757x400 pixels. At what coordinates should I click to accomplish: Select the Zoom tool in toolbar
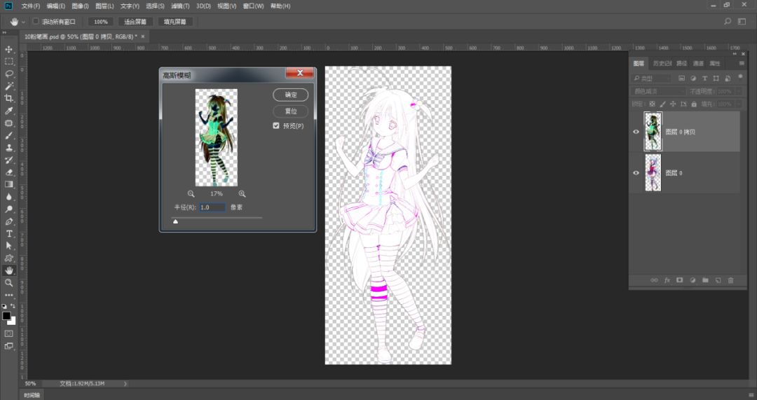[x=9, y=283]
